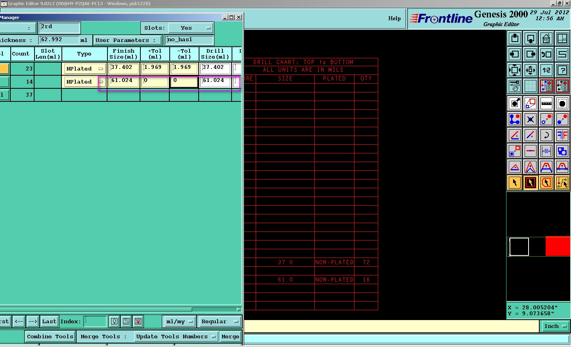Toggle the grid display icon
Image resolution: width=571 pixels, height=347 pixels.
[531, 86]
